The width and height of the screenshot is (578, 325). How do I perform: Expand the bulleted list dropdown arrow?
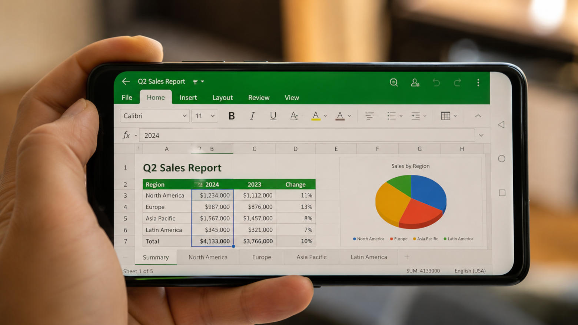tap(401, 116)
